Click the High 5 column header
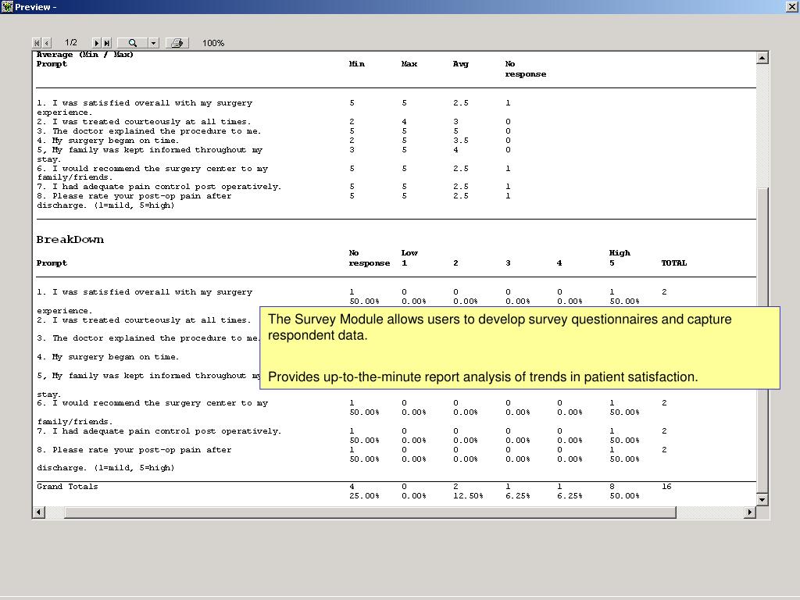800x600 pixels. point(620,258)
